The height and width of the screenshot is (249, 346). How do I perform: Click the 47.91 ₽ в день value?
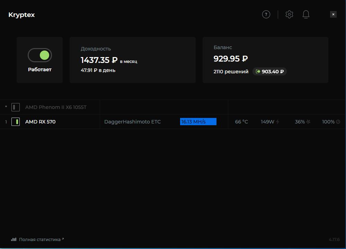click(98, 70)
